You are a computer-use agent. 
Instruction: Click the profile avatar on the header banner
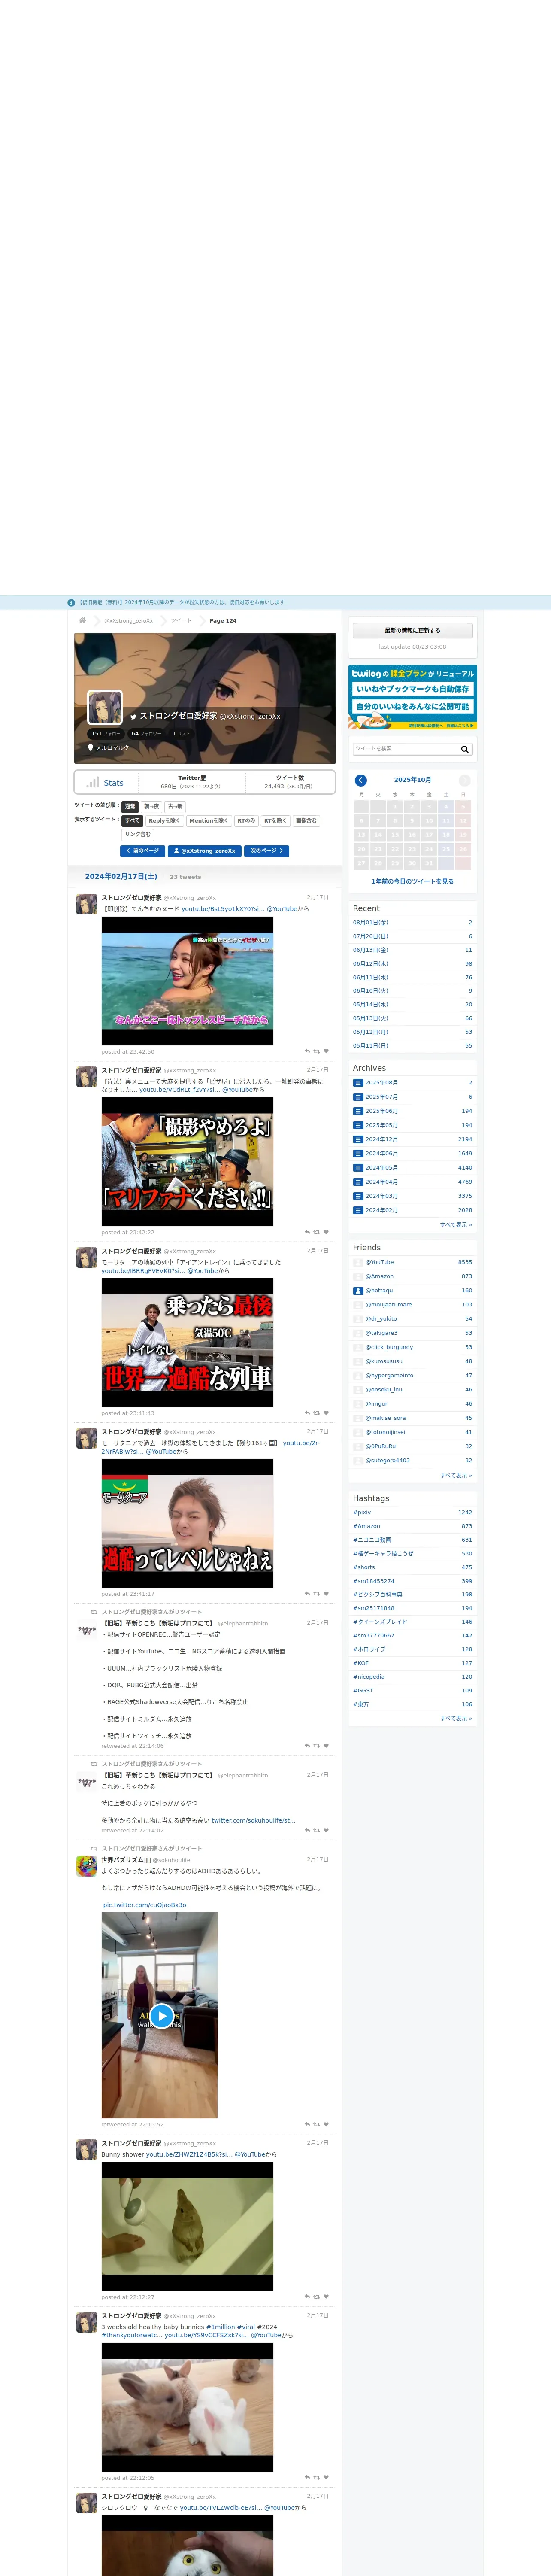point(105,707)
